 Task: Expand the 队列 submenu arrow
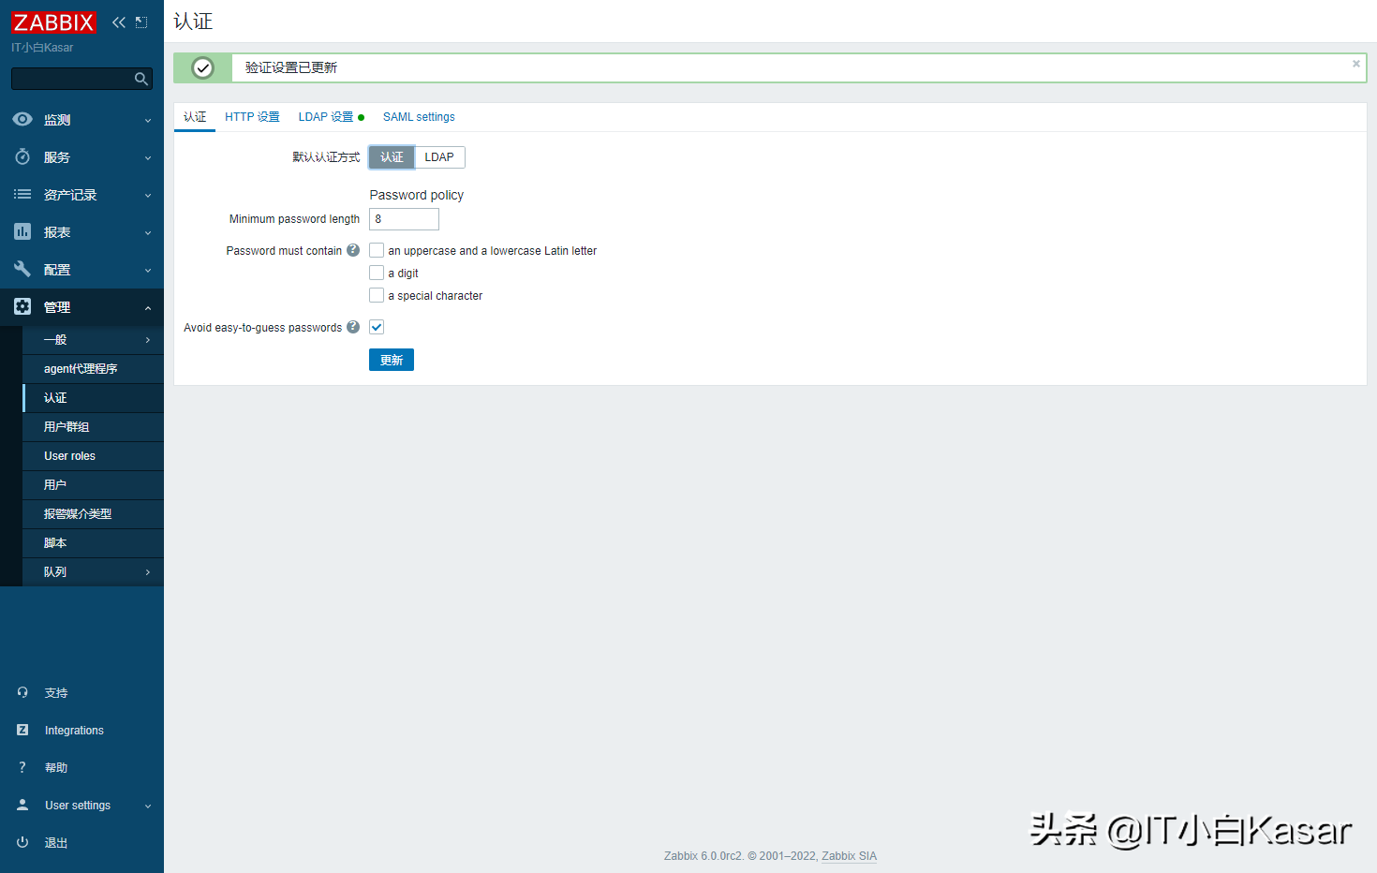(148, 572)
